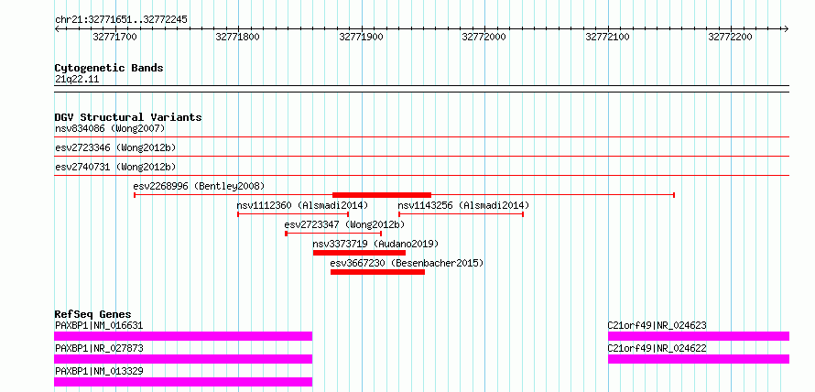Click the chr21:32771651..32772245 region label

(121, 20)
